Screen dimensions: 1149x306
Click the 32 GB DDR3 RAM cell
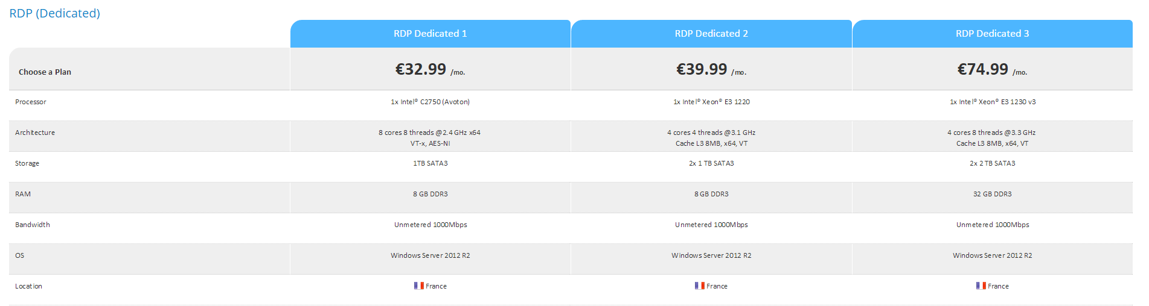(x=992, y=194)
